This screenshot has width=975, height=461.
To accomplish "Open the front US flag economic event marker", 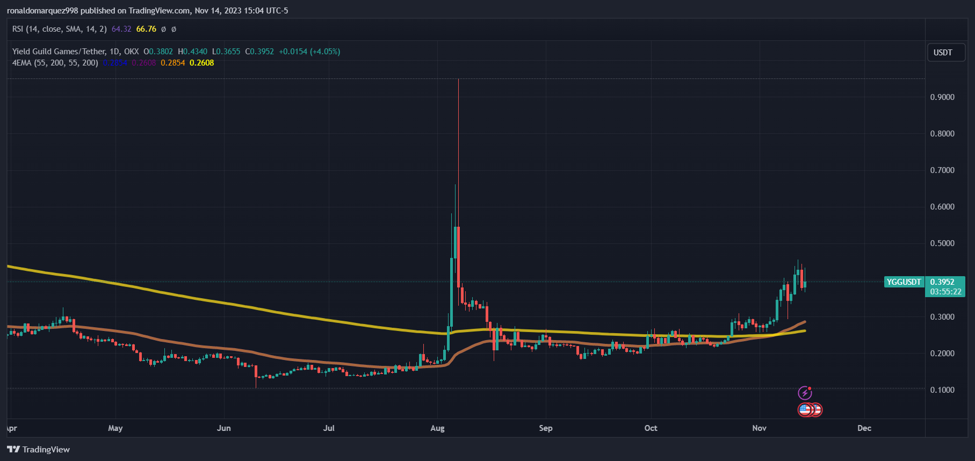I will (805, 410).
